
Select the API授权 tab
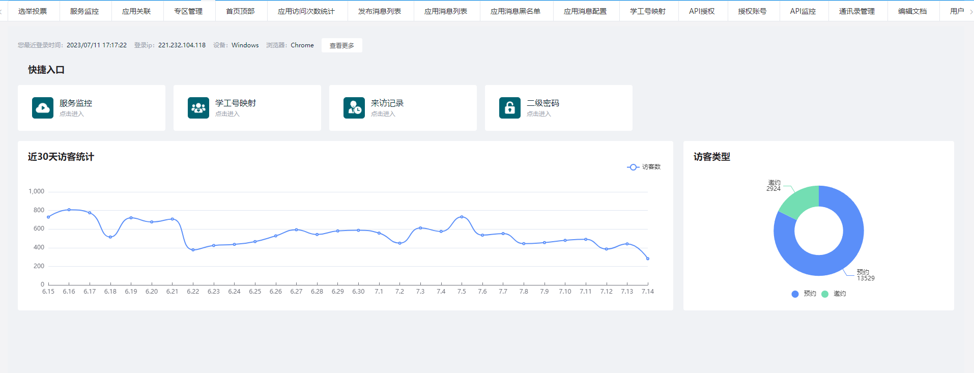(x=702, y=11)
